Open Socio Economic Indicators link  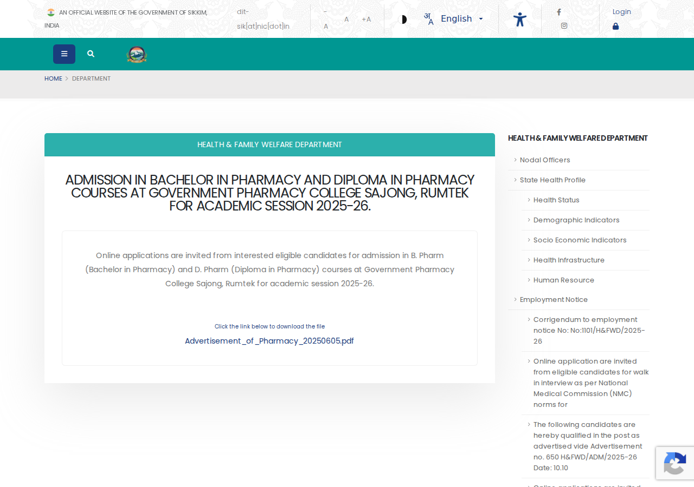pyautogui.click(x=580, y=240)
